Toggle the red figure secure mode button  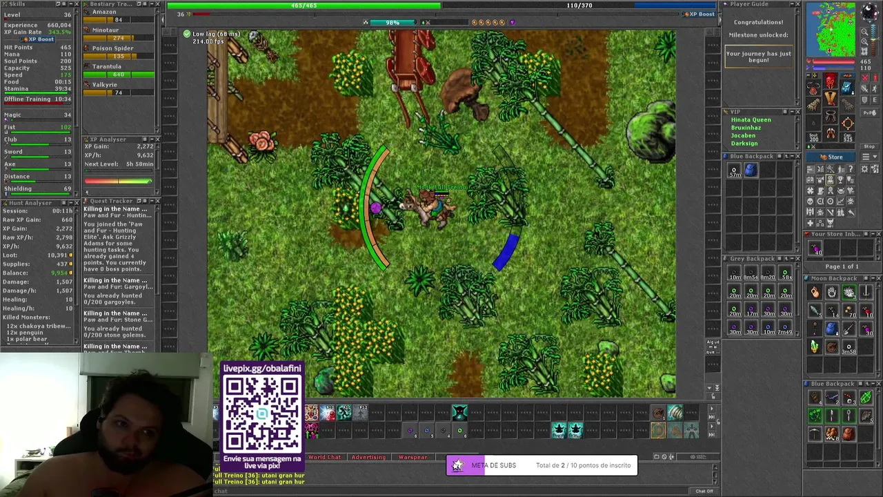(x=875, y=78)
